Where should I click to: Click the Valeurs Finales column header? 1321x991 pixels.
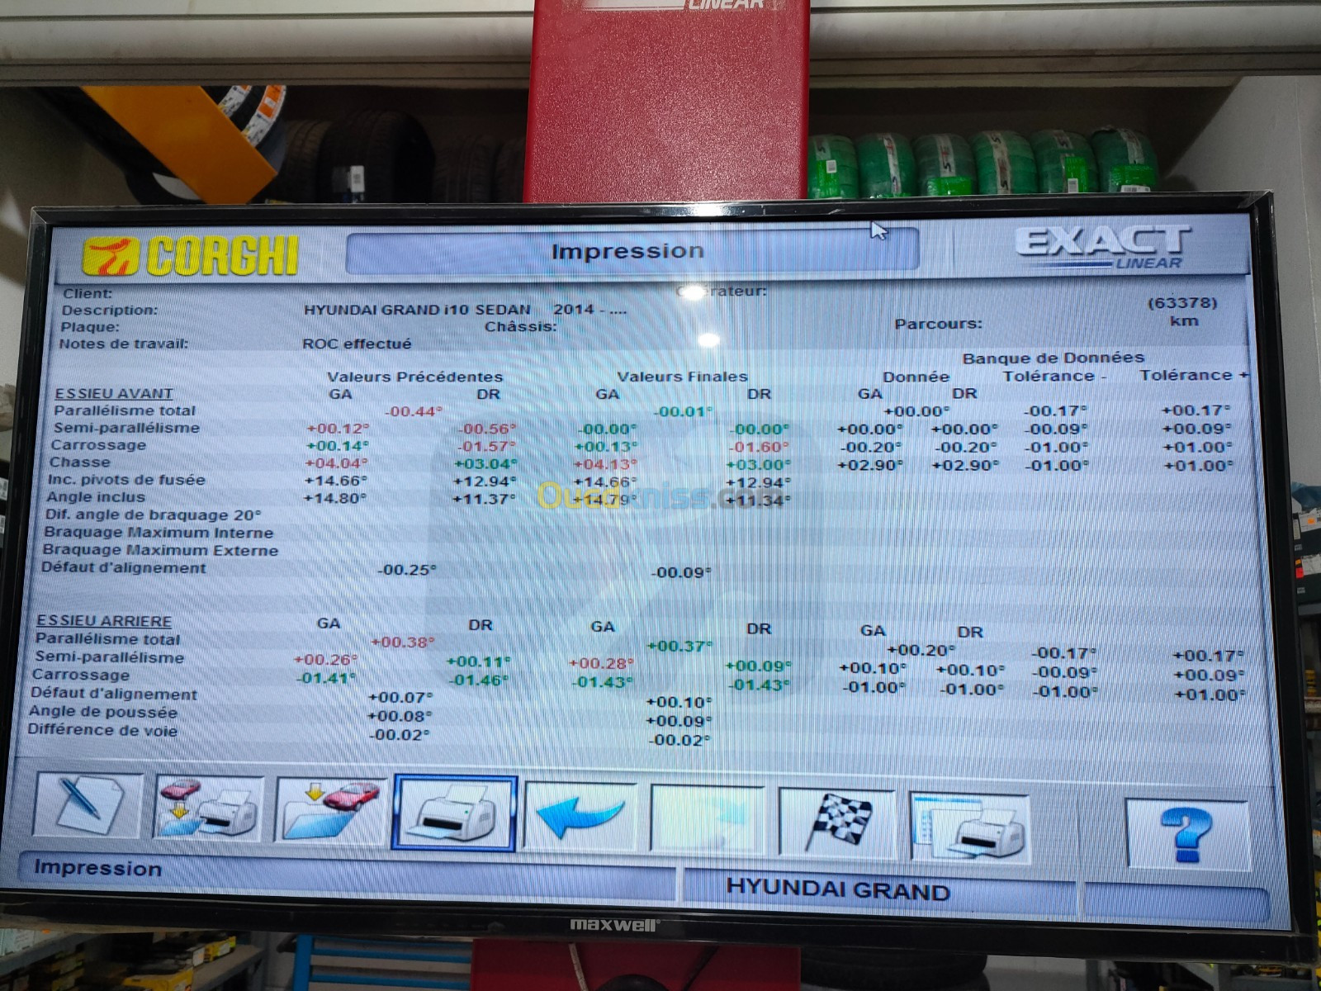click(682, 377)
